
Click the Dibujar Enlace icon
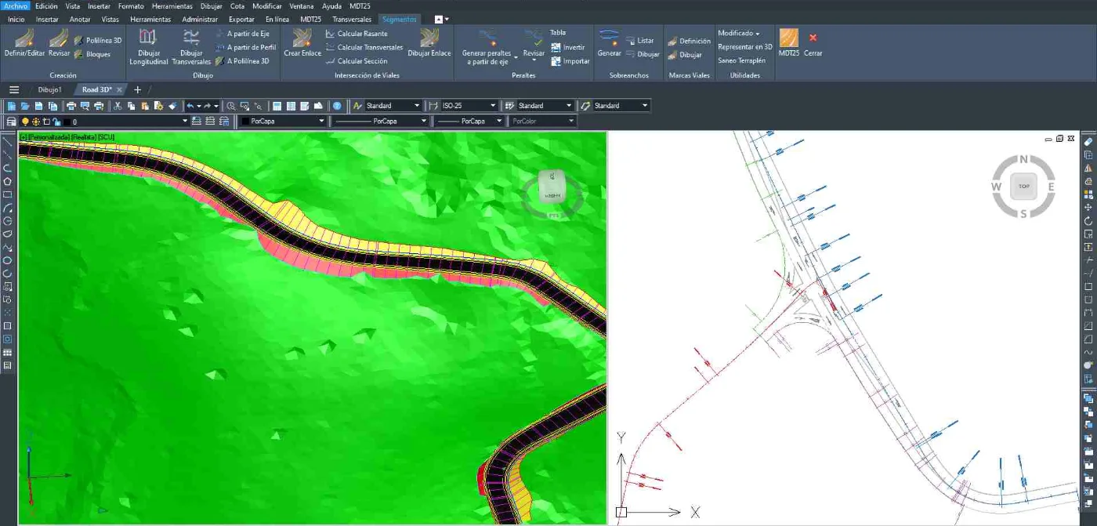[429, 38]
